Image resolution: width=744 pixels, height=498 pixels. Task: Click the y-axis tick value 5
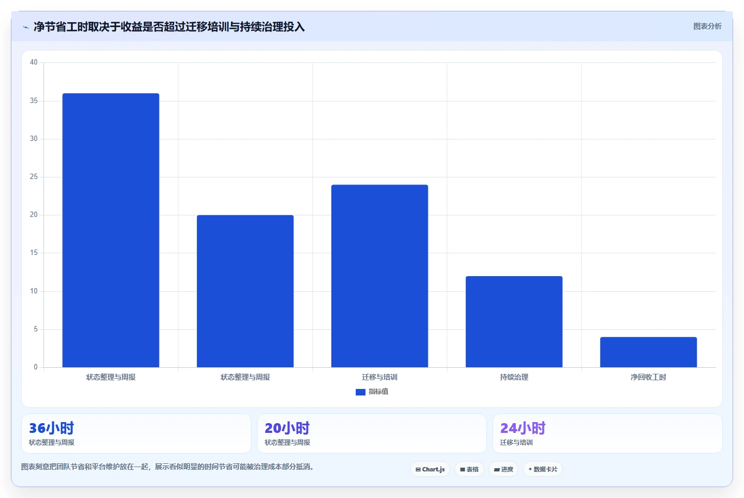[x=36, y=329]
